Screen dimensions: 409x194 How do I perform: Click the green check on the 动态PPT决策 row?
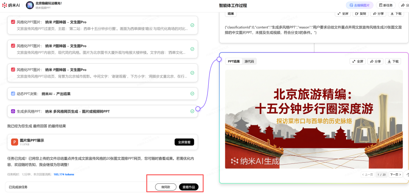192,94
